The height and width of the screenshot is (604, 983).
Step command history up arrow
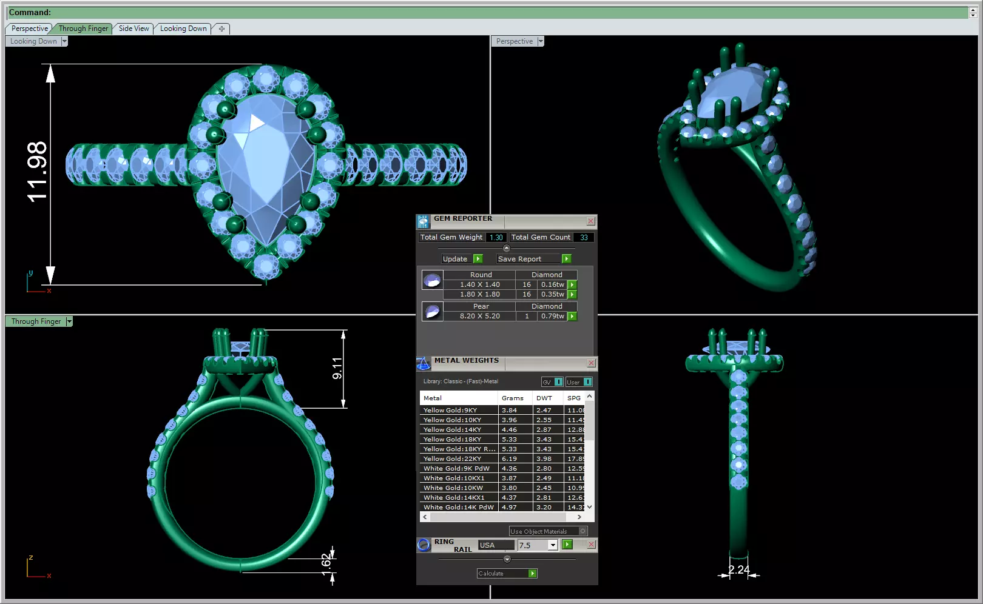(973, 10)
